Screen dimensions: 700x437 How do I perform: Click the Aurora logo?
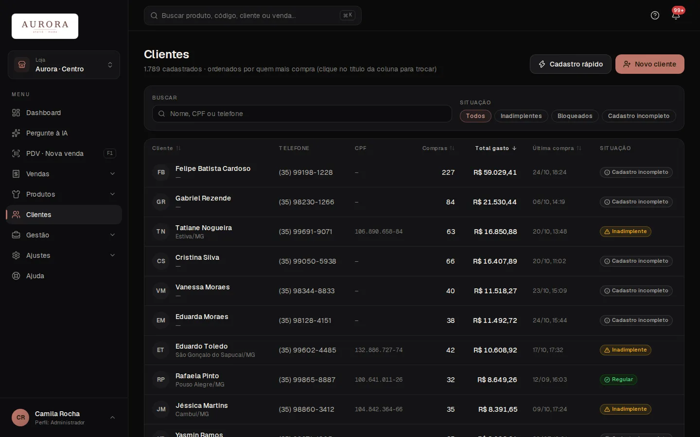point(45,26)
